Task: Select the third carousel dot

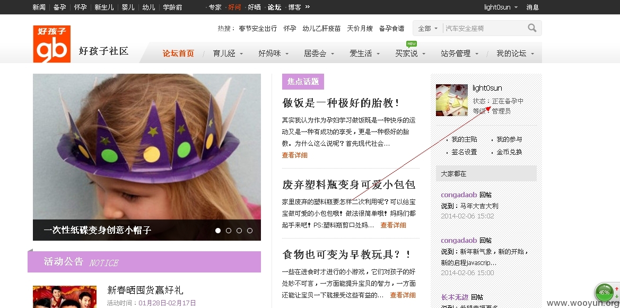Action: (239, 231)
